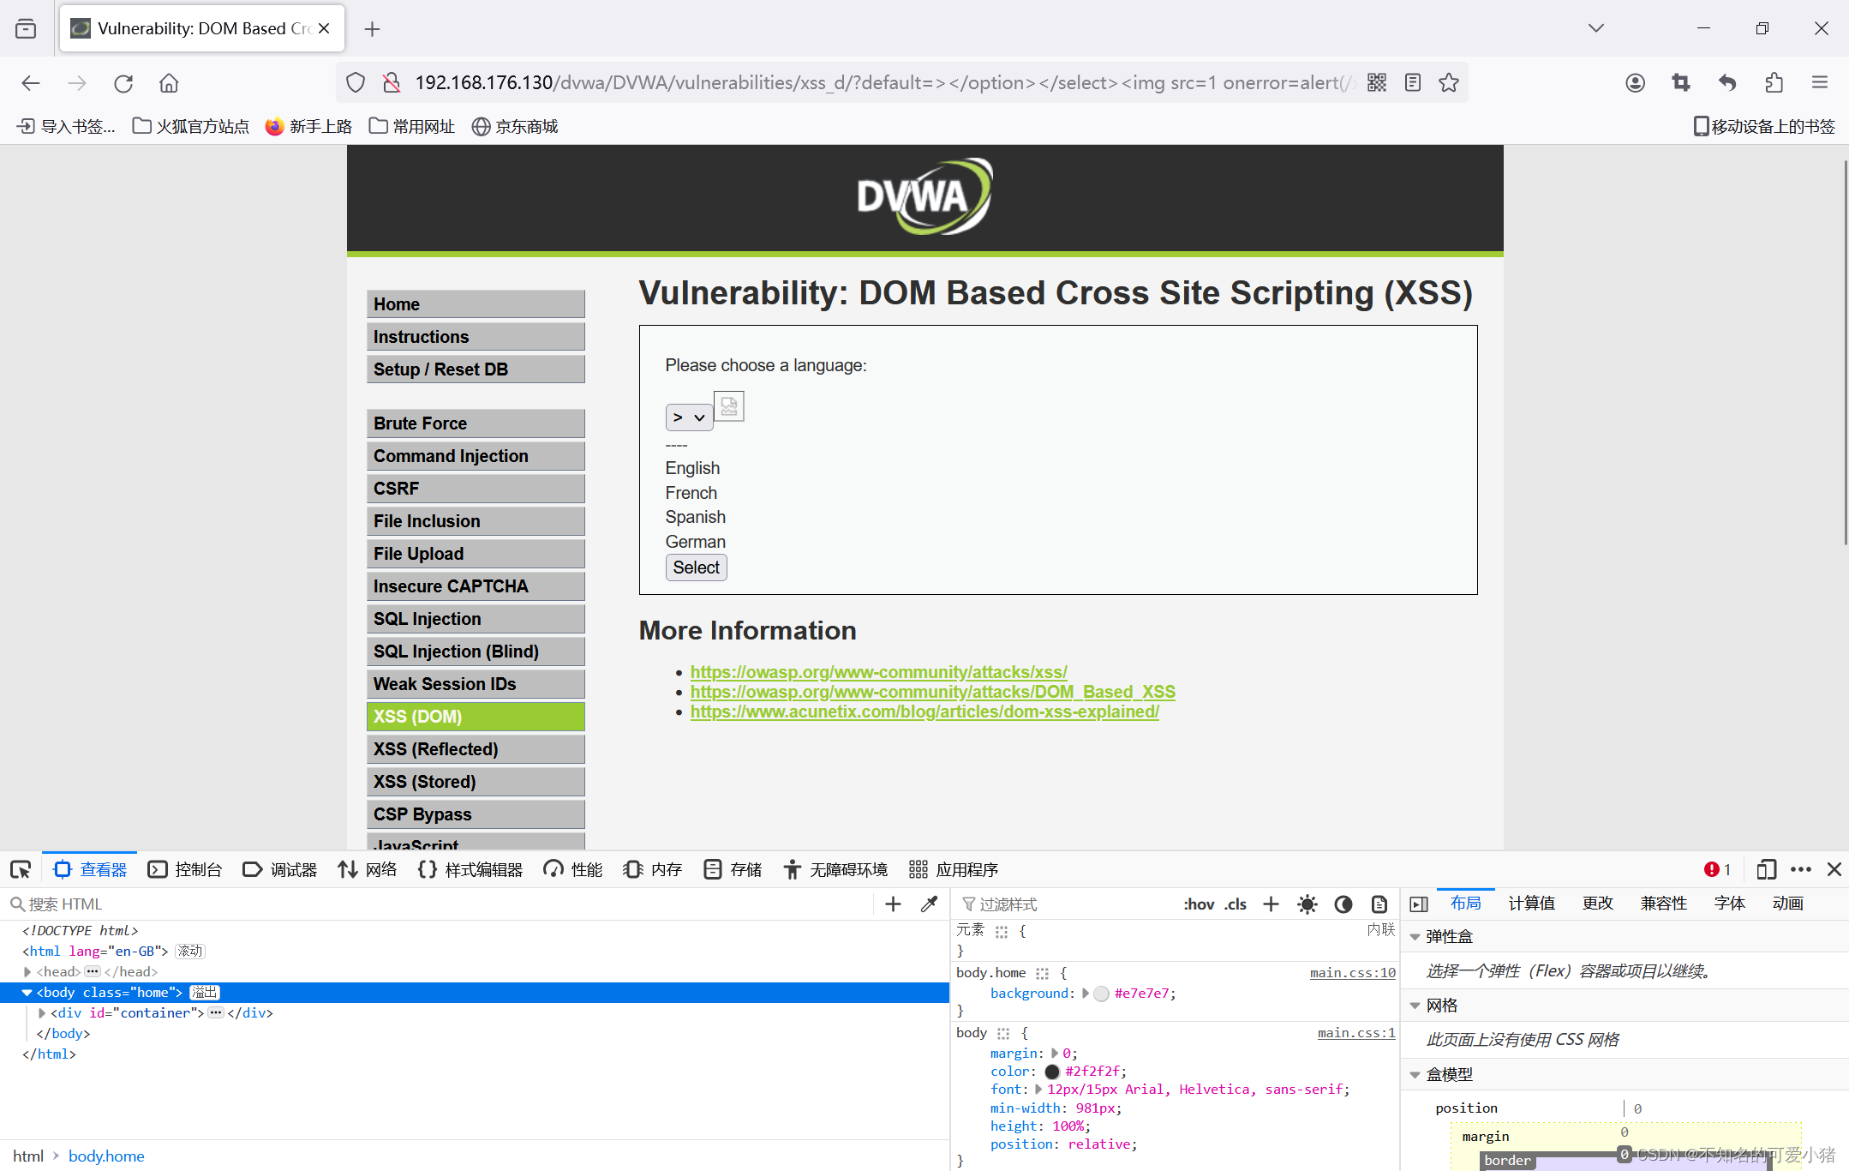Open the 兼容性 sidebar tab

(x=1663, y=903)
